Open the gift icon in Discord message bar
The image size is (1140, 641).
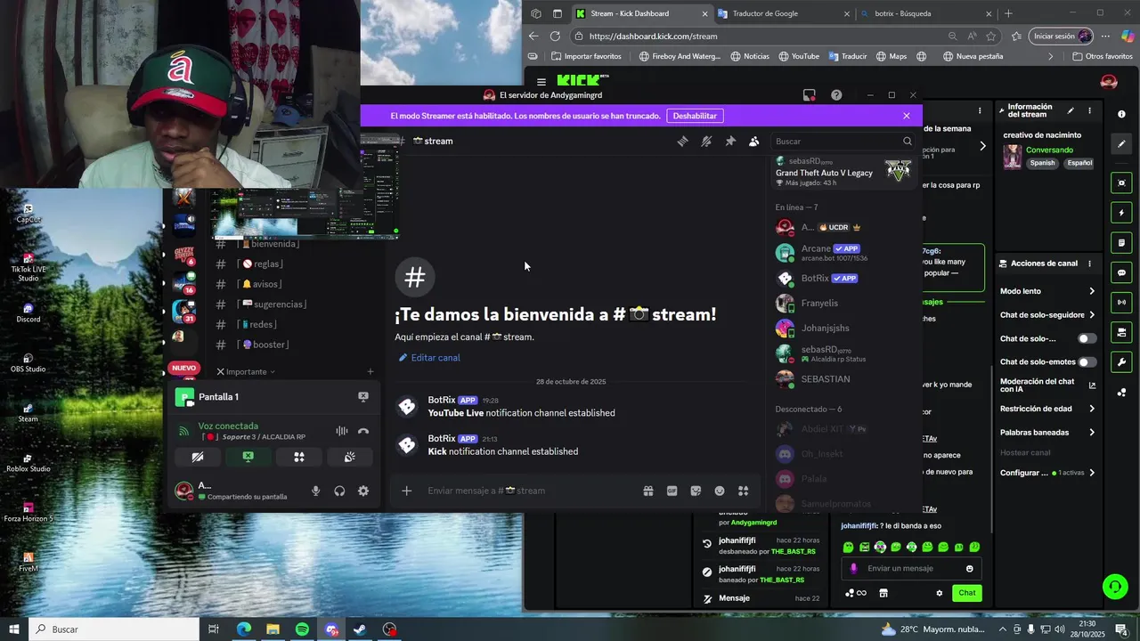pos(648,491)
